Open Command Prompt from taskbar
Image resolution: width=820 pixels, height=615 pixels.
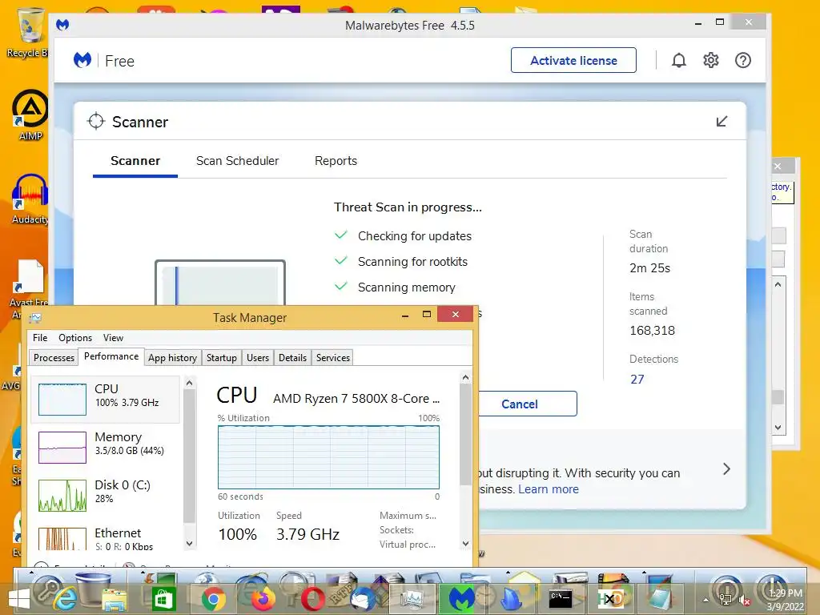coord(560,599)
